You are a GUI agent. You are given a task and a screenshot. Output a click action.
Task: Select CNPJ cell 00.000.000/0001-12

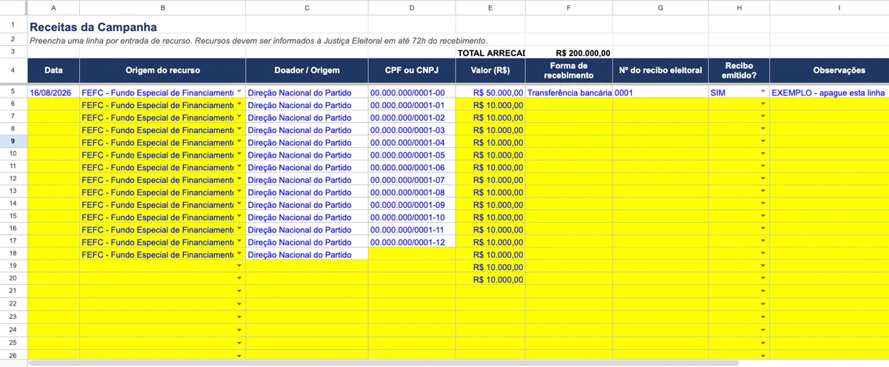click(x=411, y=242)
